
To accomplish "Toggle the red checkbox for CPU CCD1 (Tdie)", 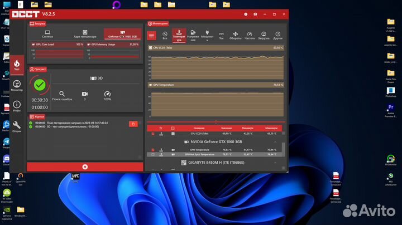I will pos(153,134).
